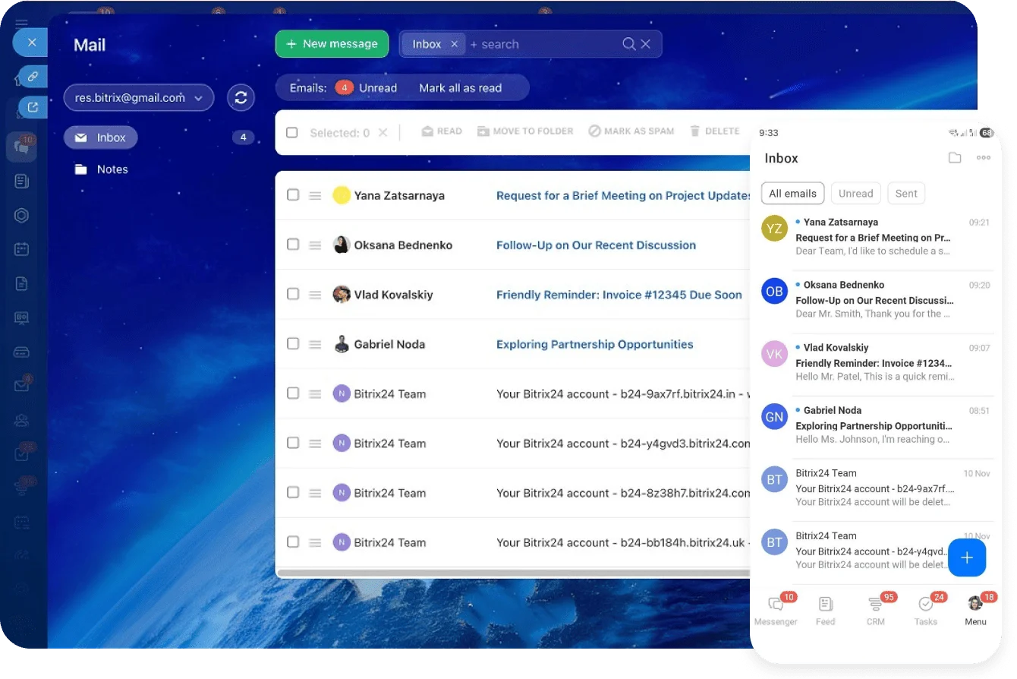Expand the res.bitrix@gmail.com account dropdown

[139, 97]
